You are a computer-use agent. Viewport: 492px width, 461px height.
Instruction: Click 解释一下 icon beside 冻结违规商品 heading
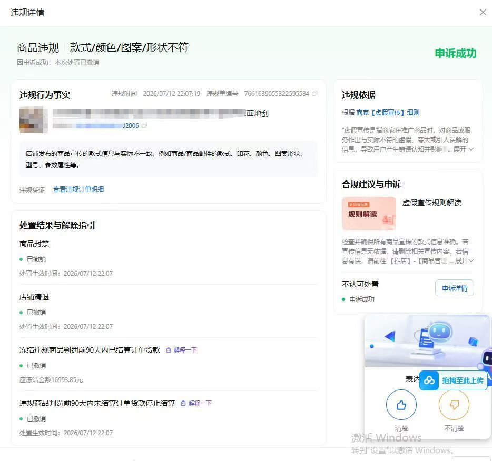pyautogui.click(x=169, y=350)
